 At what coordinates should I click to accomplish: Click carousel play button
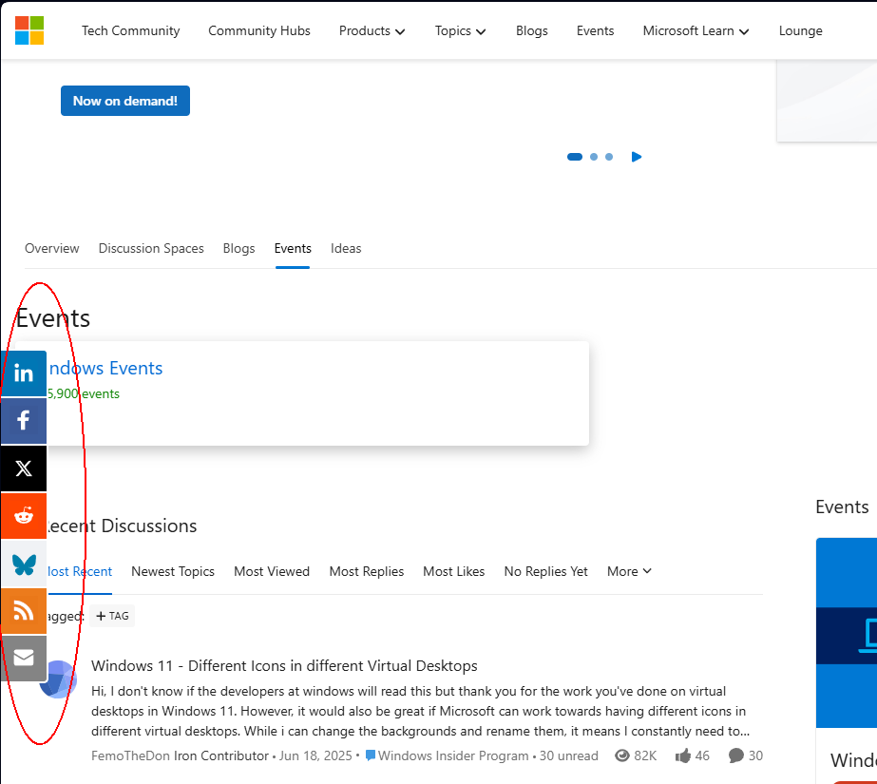(x=637, y=157)
